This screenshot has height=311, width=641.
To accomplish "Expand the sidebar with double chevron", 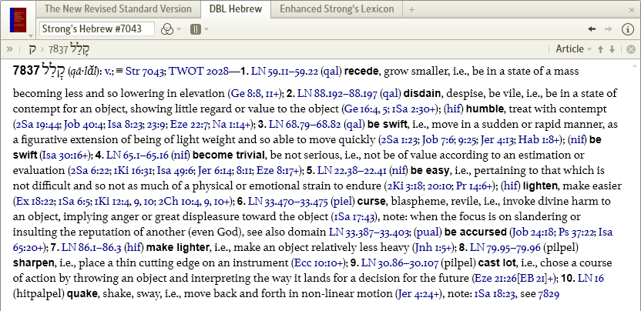I will tap(9, 49).
